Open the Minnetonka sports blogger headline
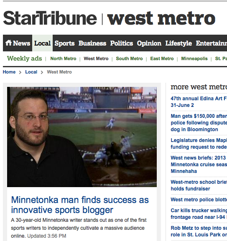 (x=80, y=205)
